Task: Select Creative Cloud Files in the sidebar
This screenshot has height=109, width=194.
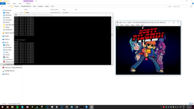Action: (8, 33)
